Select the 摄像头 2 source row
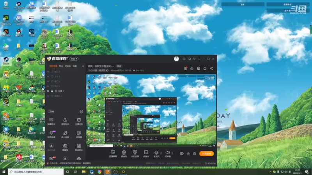The image size is (312, 175). [66, 96]
